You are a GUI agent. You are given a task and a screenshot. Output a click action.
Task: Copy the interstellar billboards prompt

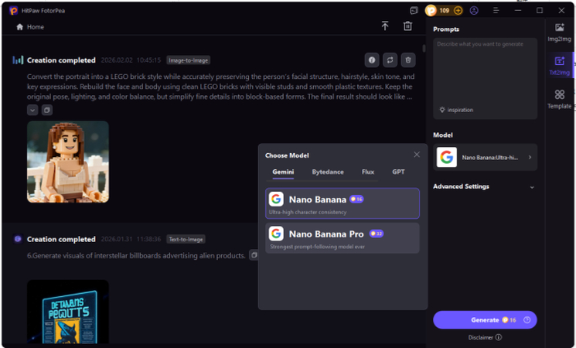click(x=254, y=255)
